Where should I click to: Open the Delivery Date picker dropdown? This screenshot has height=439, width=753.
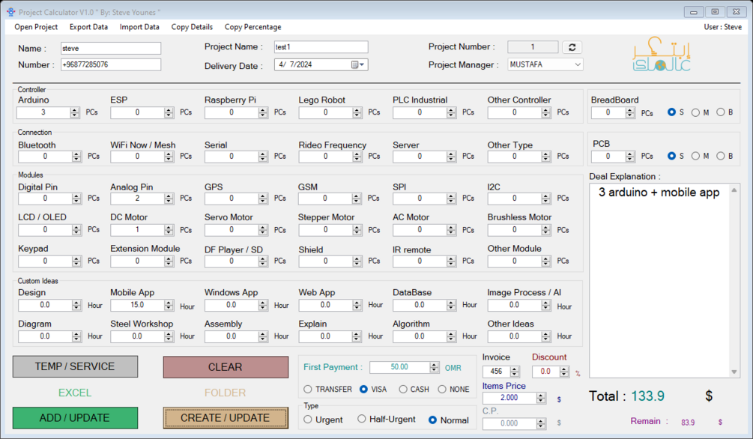[x=362, y=64]
